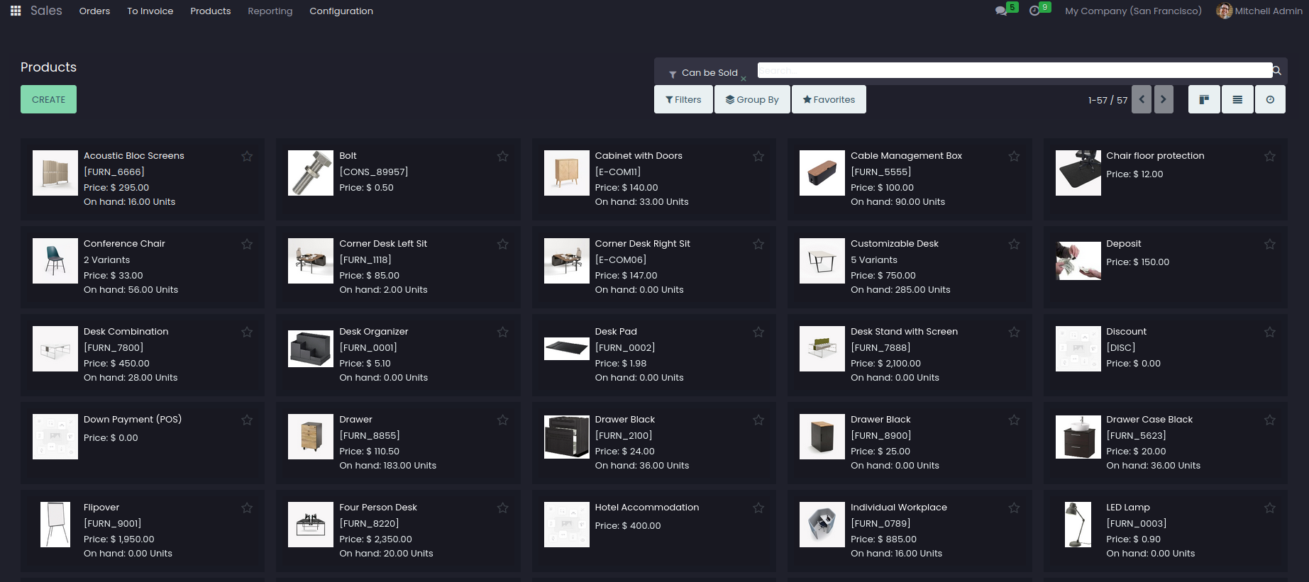Open the Four Person Desk product
The image size is (1309, 582).
[398, 530]
